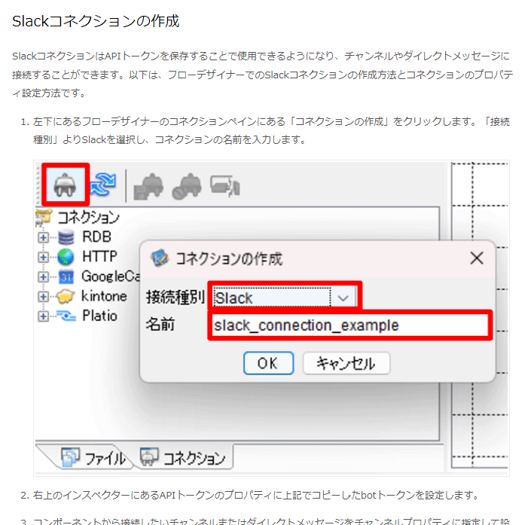The width and height of the screenshot is (531, 525).
Task: Click the Slackコネクションの作成 heading
Action: 96,21
